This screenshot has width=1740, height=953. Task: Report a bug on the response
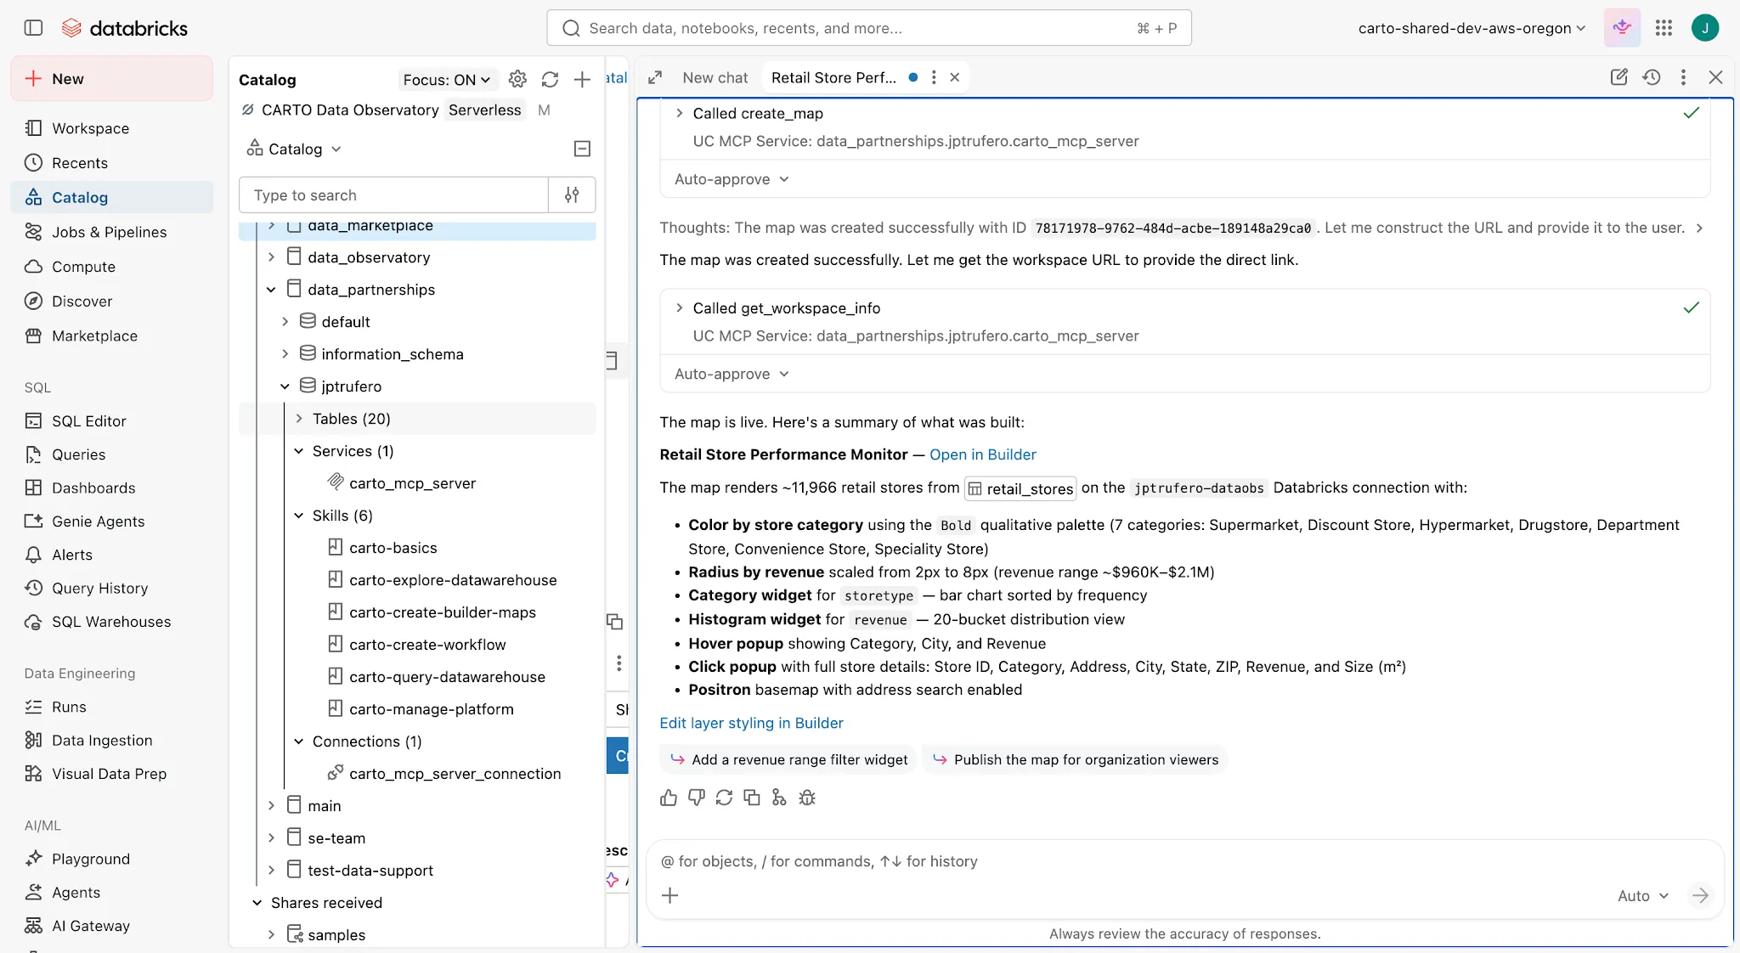pos(807,798)
